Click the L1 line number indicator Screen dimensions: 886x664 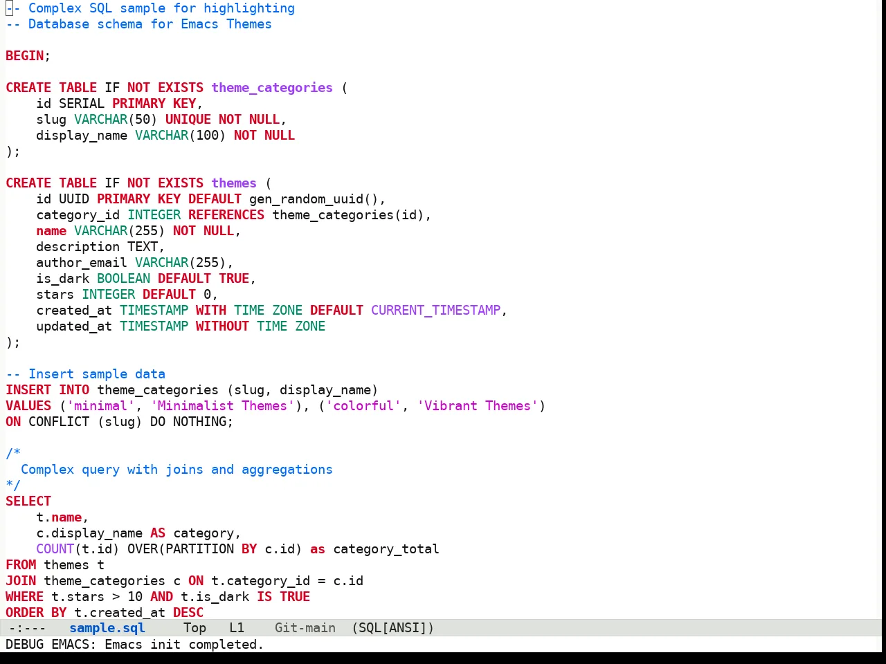tap(237, 628)
